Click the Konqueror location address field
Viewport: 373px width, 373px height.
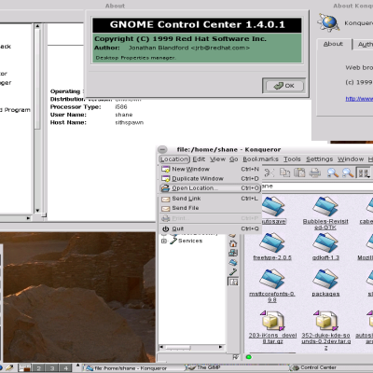coord(317,186)
